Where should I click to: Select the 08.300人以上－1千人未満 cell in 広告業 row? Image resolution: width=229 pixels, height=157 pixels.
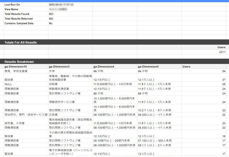point(159,115)
